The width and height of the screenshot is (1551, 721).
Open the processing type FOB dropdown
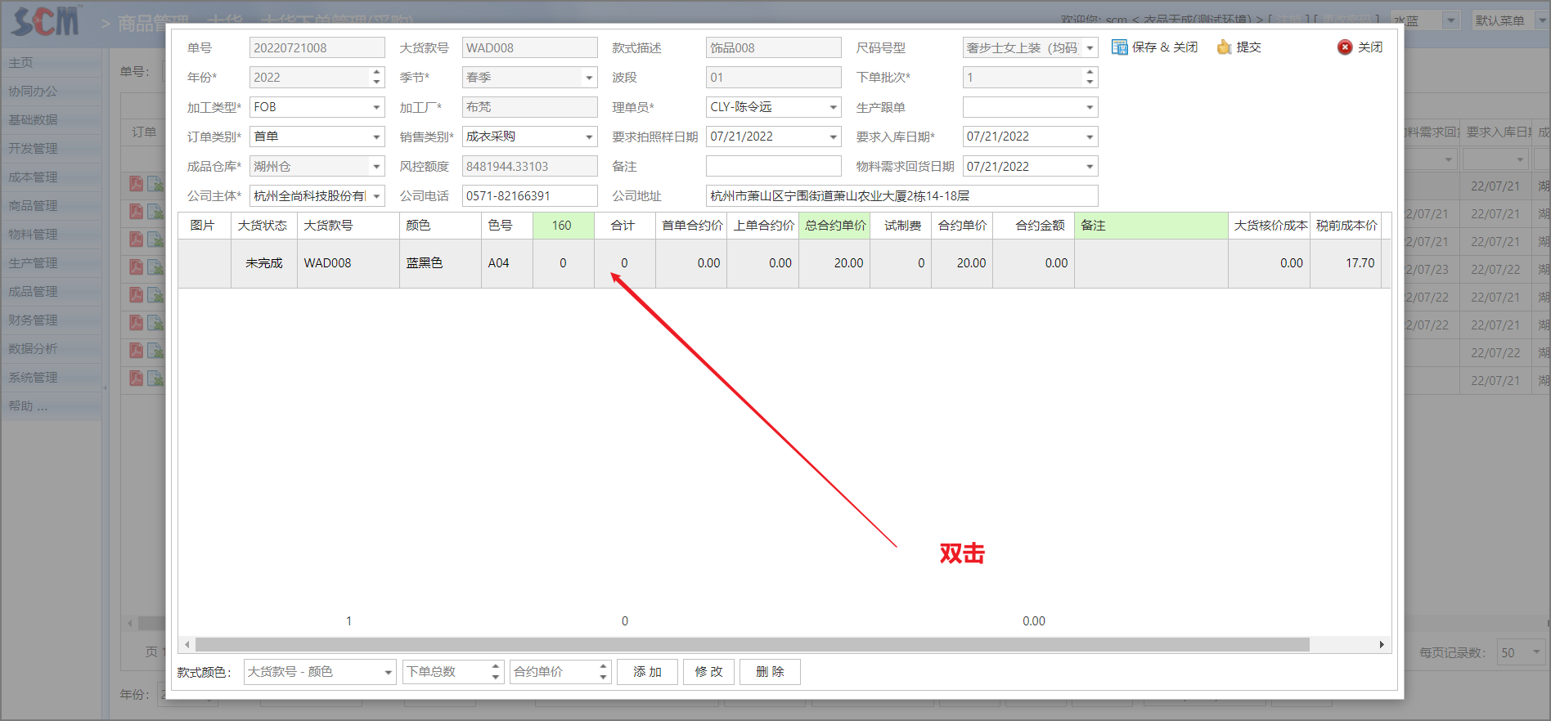pyautogui.click(x=376, y=107)
